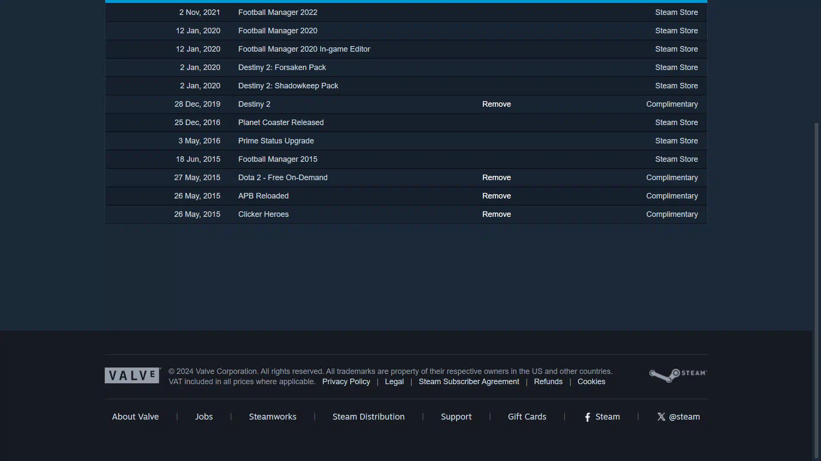Click the page vertical scrollbar thumb
Screen dimensions: 821x461
pos(816,290)
